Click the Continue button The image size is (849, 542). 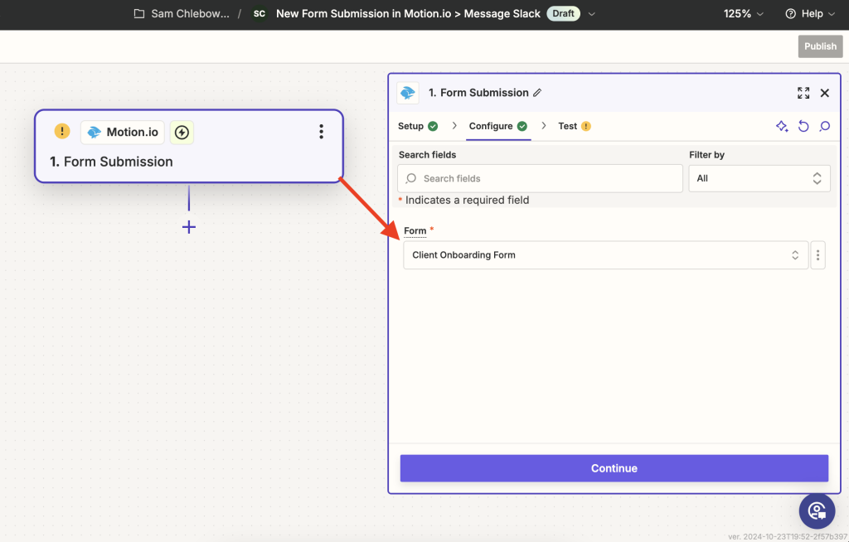(614, 468)
